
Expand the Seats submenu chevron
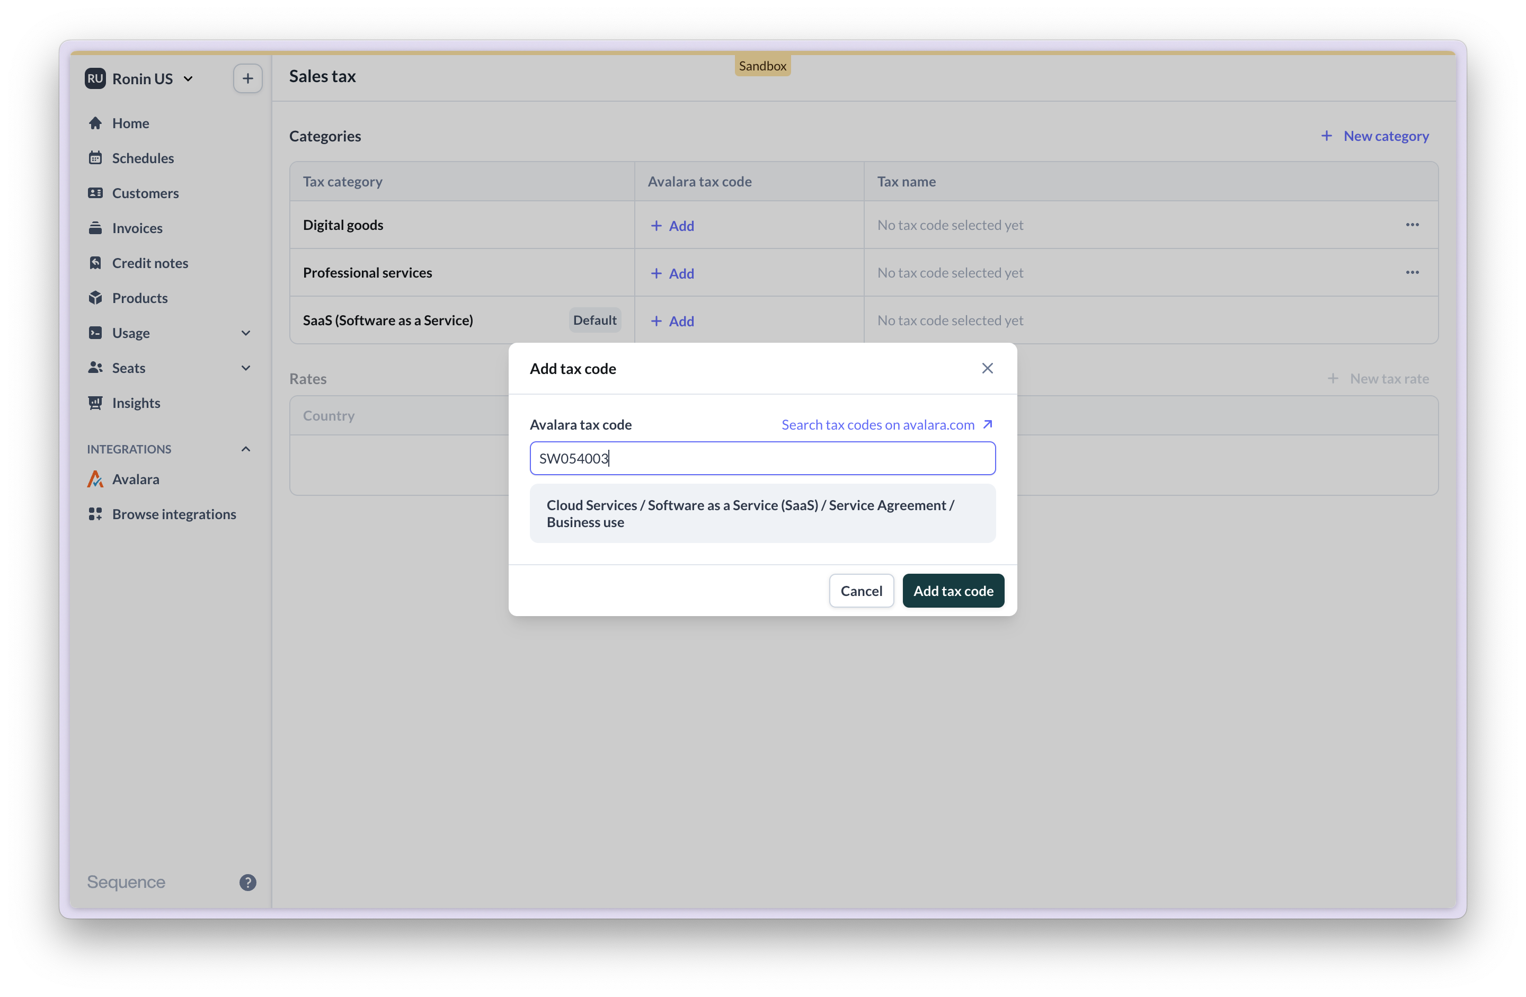245,368
